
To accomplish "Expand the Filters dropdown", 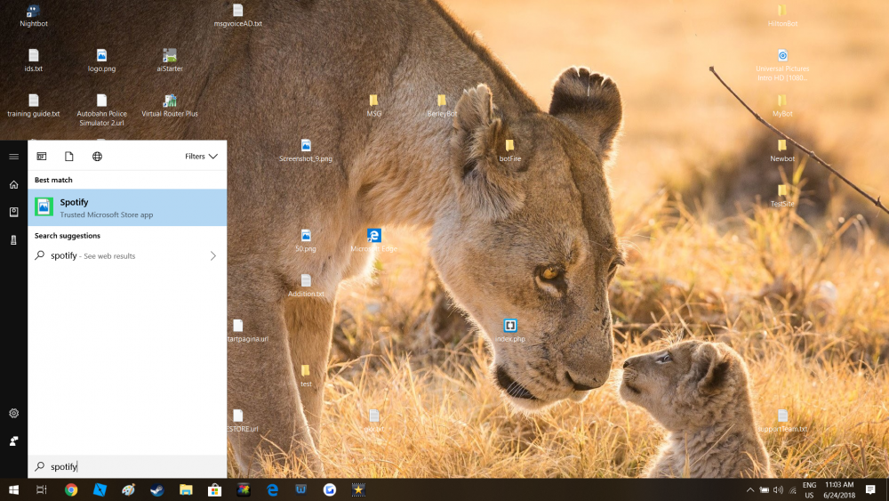I will (201, 157).
